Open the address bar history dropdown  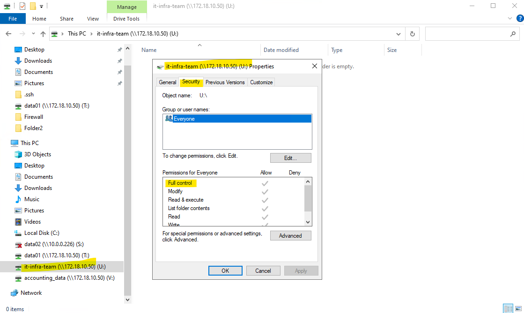point(399,34)
